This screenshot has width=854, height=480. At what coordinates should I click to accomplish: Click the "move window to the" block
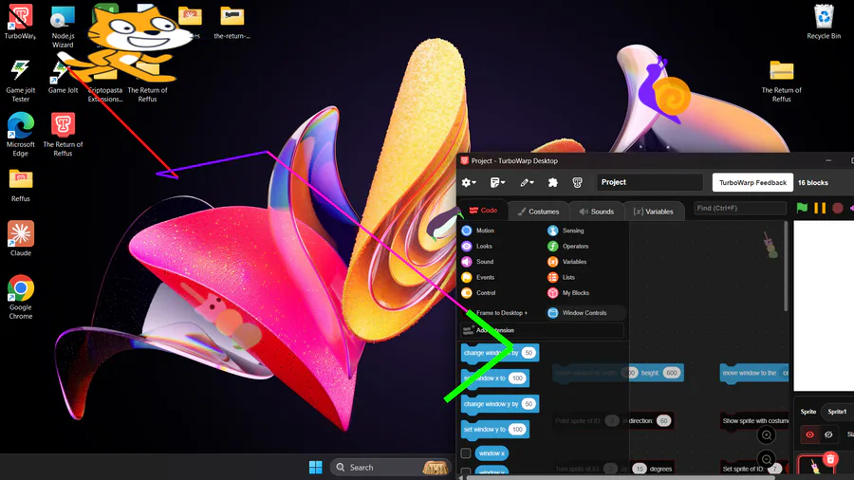[753, 374]
